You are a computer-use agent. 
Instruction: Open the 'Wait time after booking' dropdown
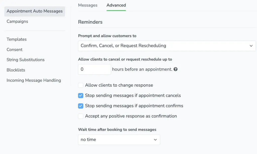tap(119, 139)
